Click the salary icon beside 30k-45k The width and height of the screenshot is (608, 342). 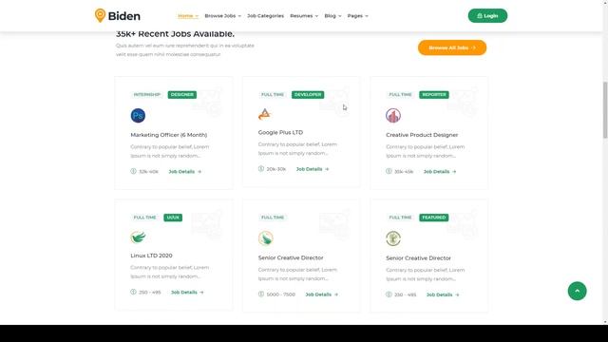click(x=389, y=171)
